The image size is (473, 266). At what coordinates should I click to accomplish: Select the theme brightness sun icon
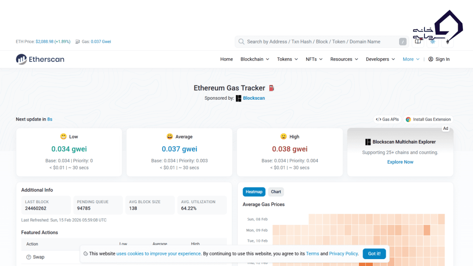[x=432, y=42]
